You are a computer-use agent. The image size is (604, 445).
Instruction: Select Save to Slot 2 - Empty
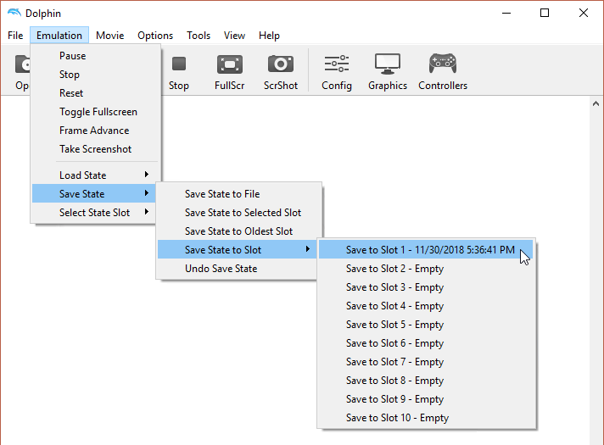tap(426, 269)
